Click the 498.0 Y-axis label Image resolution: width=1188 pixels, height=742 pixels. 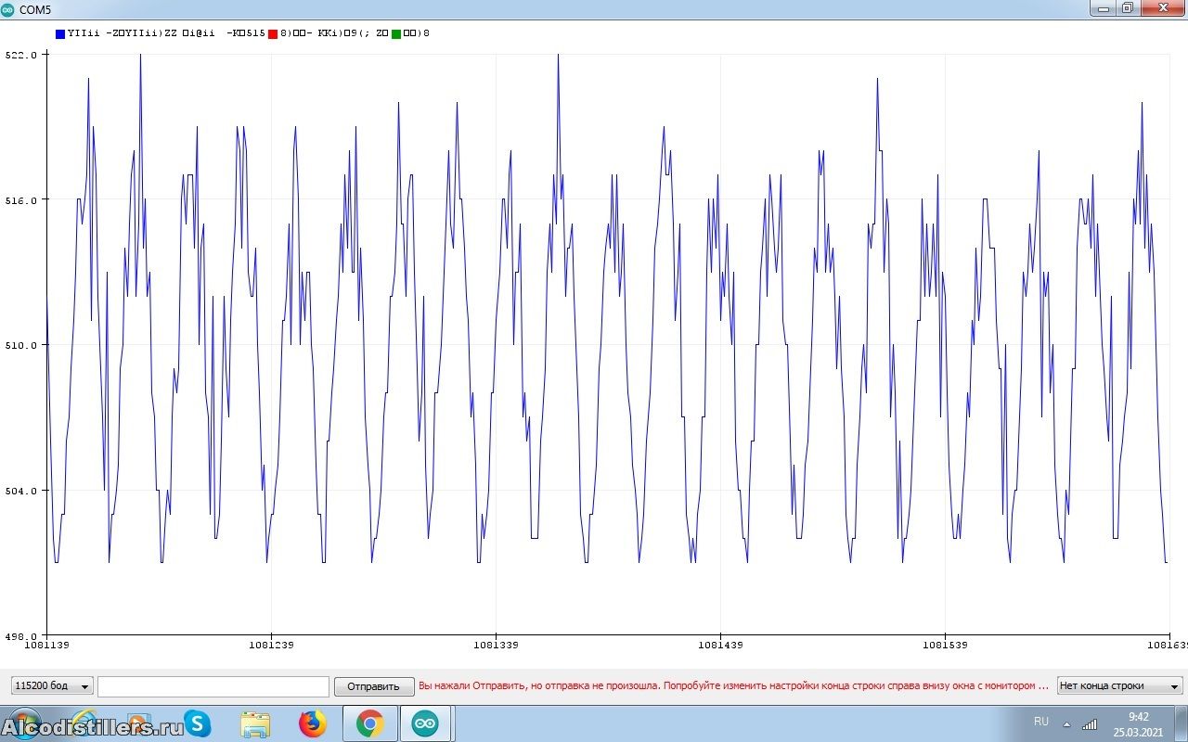click(x=21, y=635)
